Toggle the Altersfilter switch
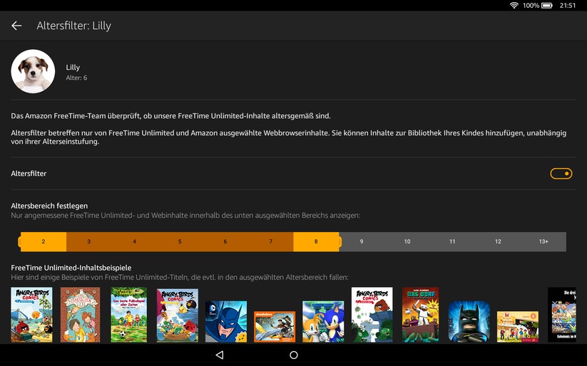The height and width of the screenshot is (366, 587). 561,174
